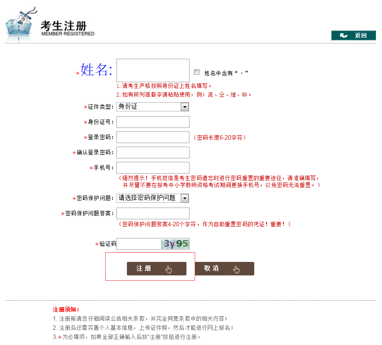Go back using the 返回 button

pos(353,36)
